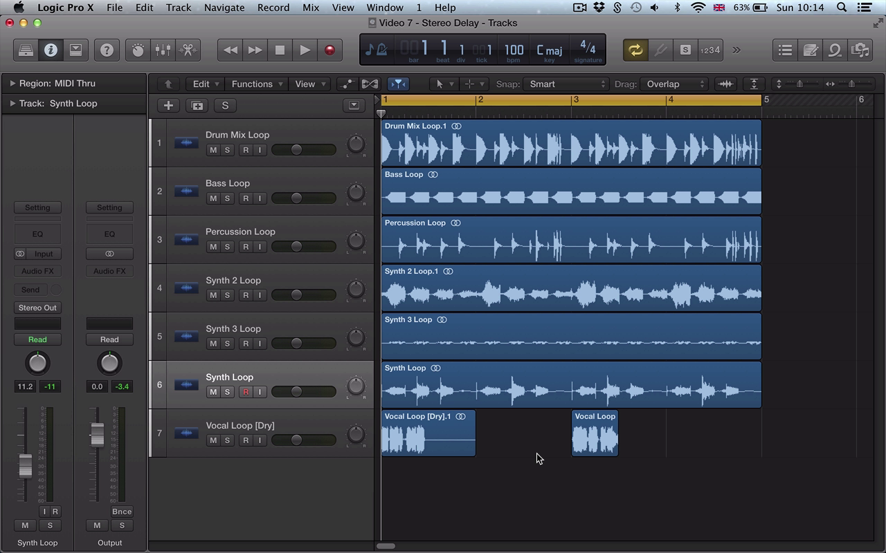The image size is (886, 553).
Task: Toggle Cycle mode button
Action: click(635, 50)
